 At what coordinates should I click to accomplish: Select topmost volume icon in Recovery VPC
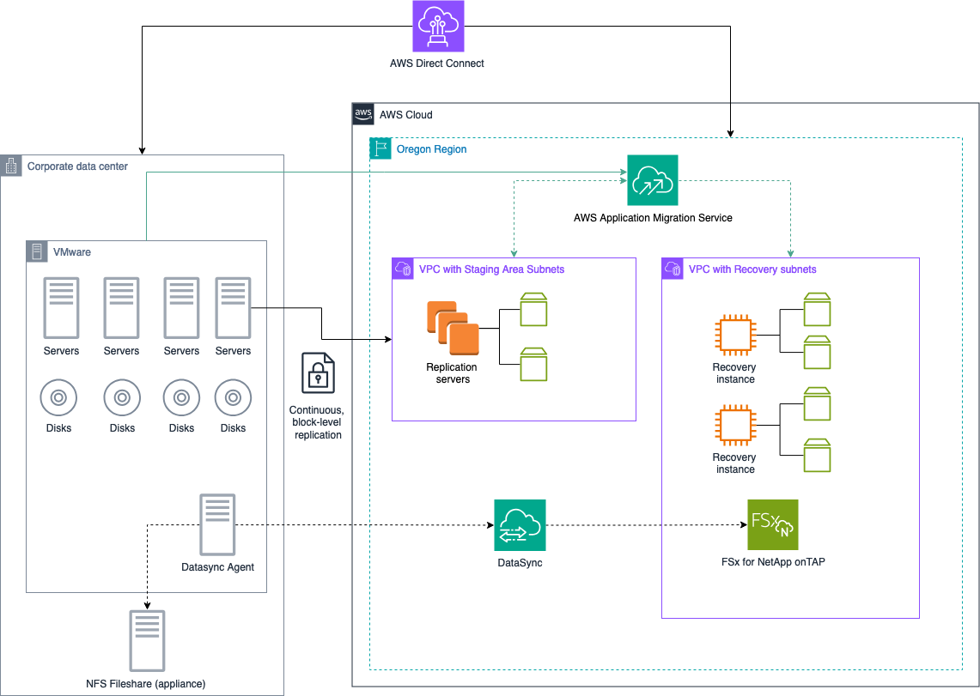pyautogui.click(x=818, y=310)
